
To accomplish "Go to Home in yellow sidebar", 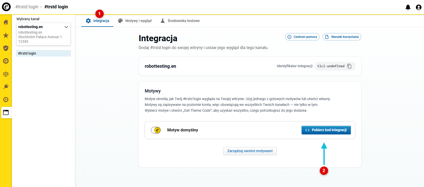I will [x=6, y=22].
